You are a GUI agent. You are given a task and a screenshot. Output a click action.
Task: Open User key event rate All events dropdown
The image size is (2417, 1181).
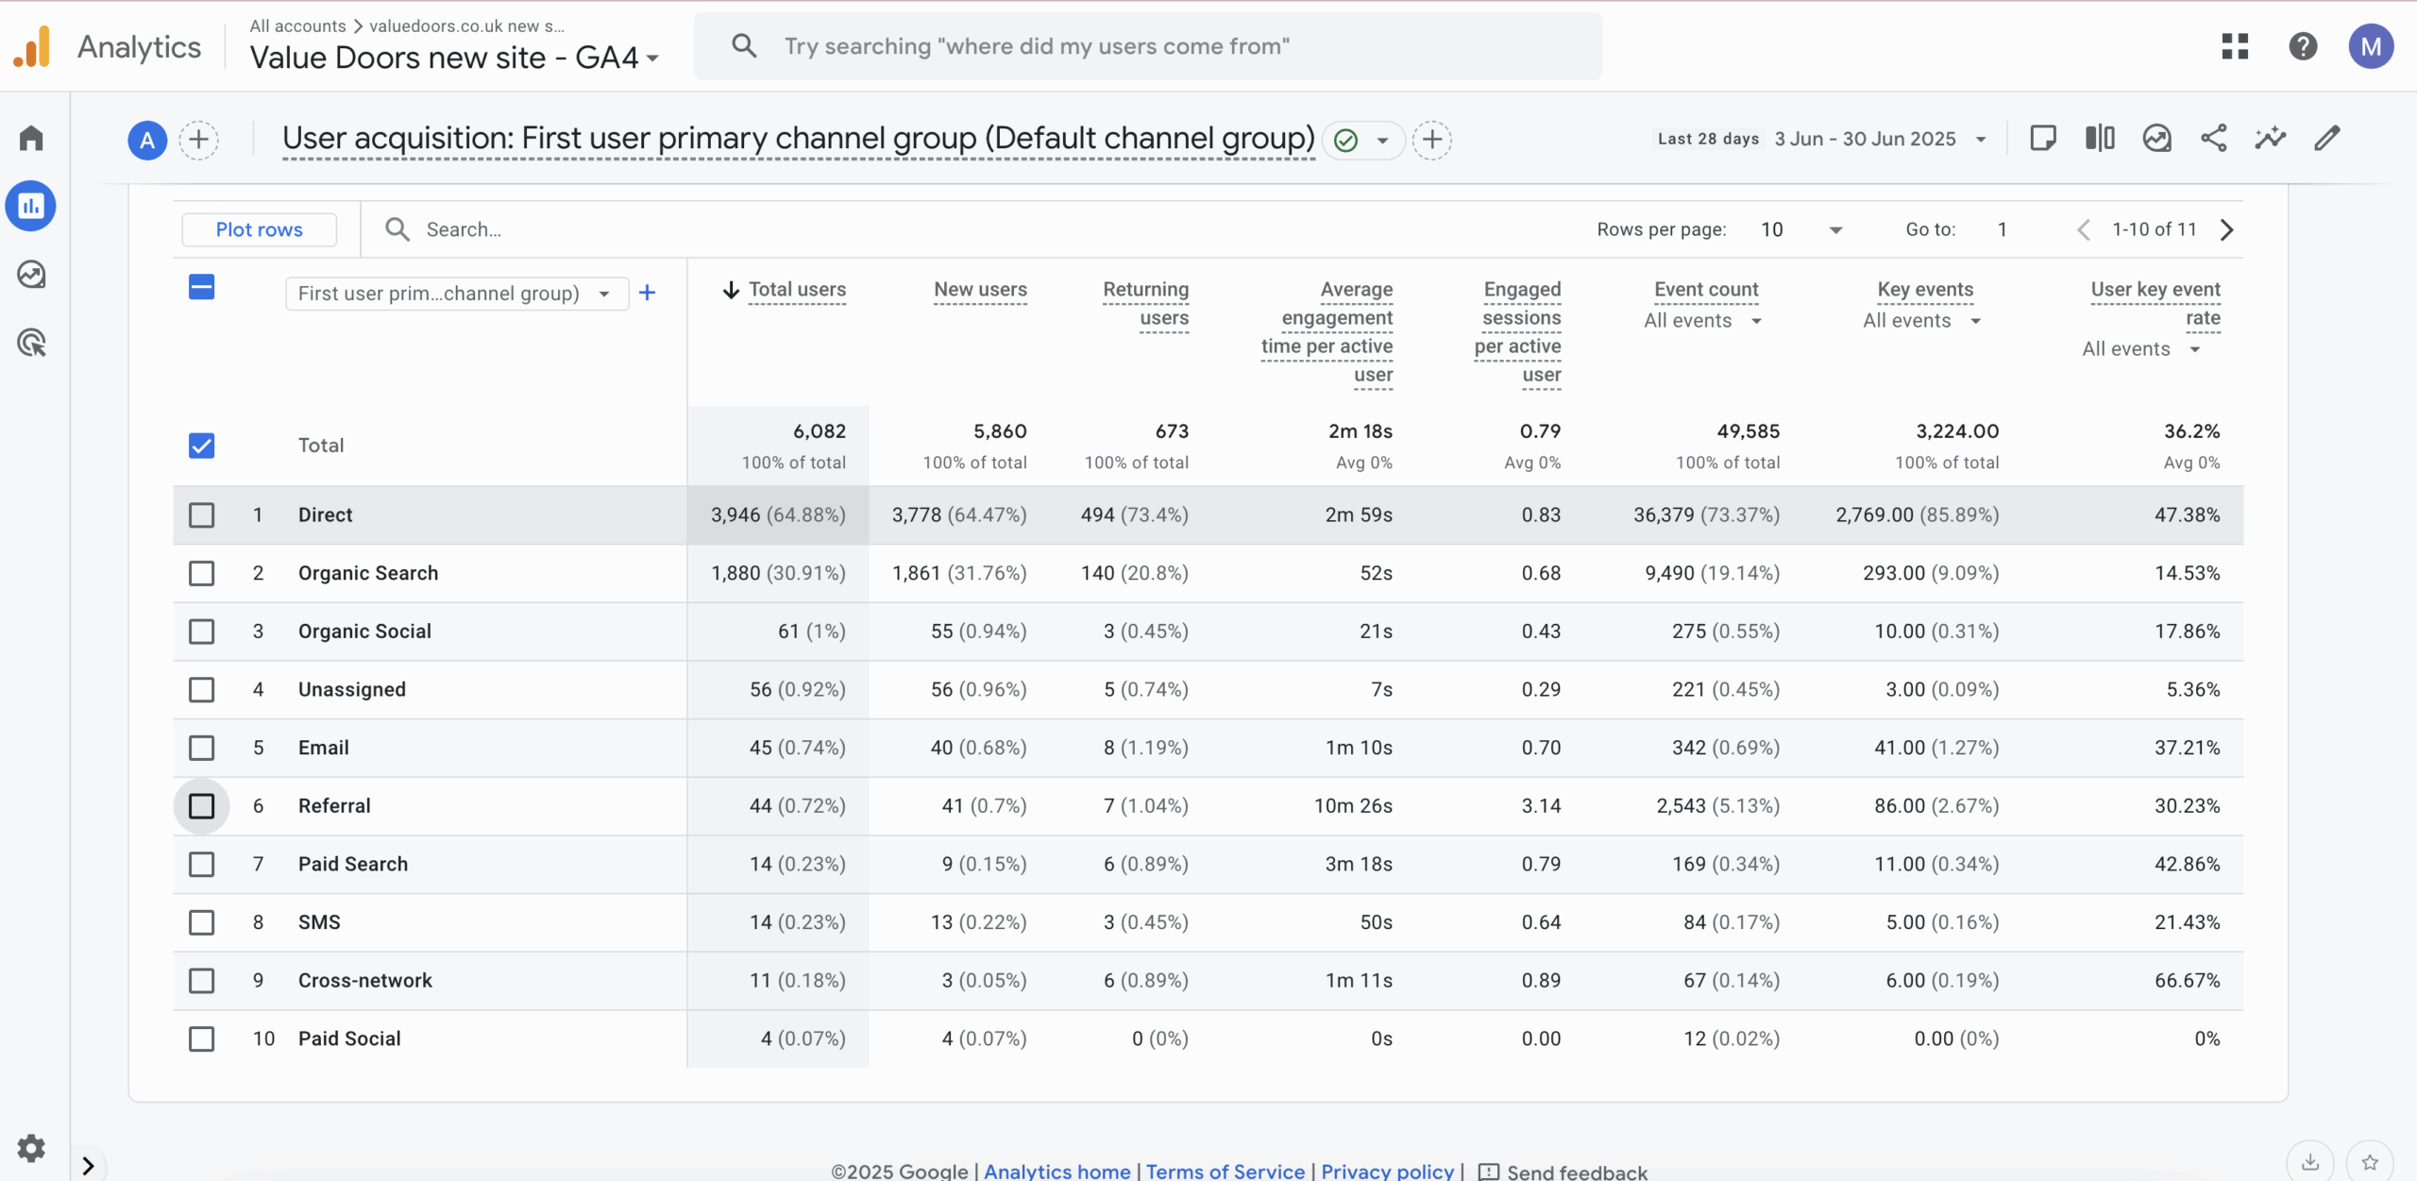tap(2141, 349)
